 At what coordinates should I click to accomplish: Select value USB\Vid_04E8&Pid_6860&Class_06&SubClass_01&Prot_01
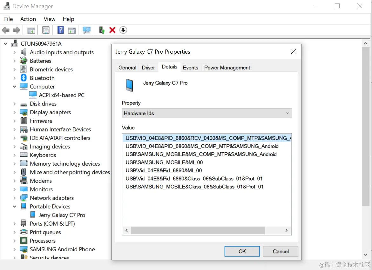click(x=194, y=179)
